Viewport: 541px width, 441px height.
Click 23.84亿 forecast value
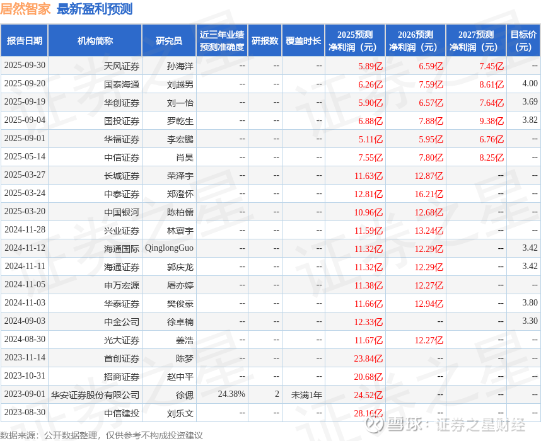tap(368, 358)
